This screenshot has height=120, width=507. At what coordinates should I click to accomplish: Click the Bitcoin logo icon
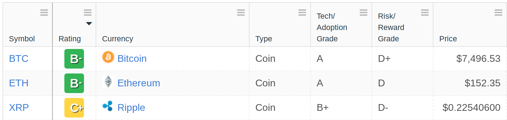[x=108, y=57]
